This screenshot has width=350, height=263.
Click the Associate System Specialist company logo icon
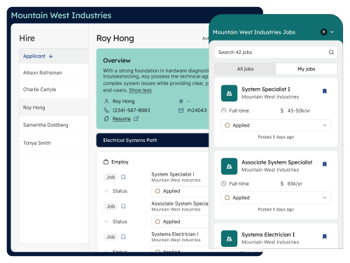(229, 166)
